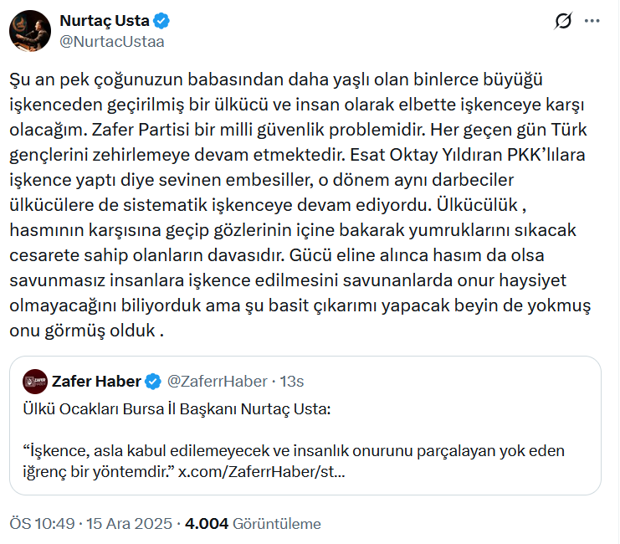This screenshot has height=544, width=620.
Task: Click the Grok icon beside the more menu
Action: (x=563, y=23)
